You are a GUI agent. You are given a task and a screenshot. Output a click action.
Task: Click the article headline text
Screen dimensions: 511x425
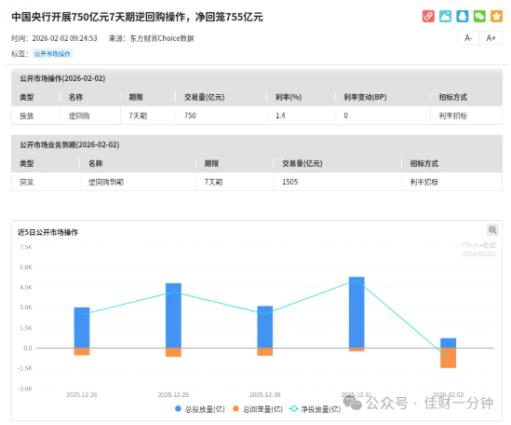tap(137, 17)
